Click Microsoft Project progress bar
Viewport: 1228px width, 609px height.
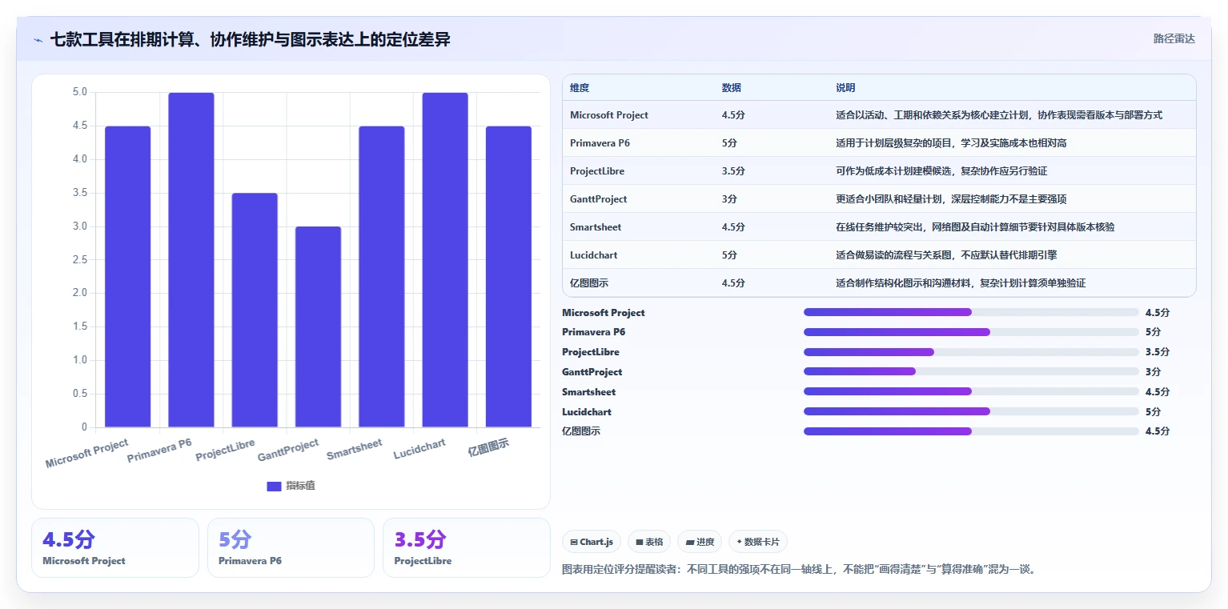(971, 312)
